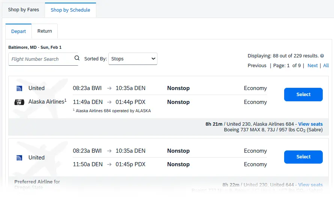
Task: Click the results count help icon
Action: (322, 56)
